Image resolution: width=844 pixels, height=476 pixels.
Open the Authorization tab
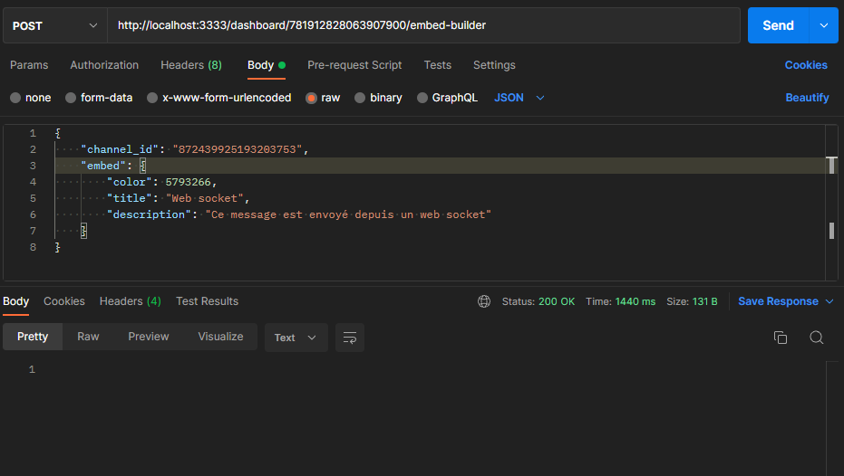(104, 65)
